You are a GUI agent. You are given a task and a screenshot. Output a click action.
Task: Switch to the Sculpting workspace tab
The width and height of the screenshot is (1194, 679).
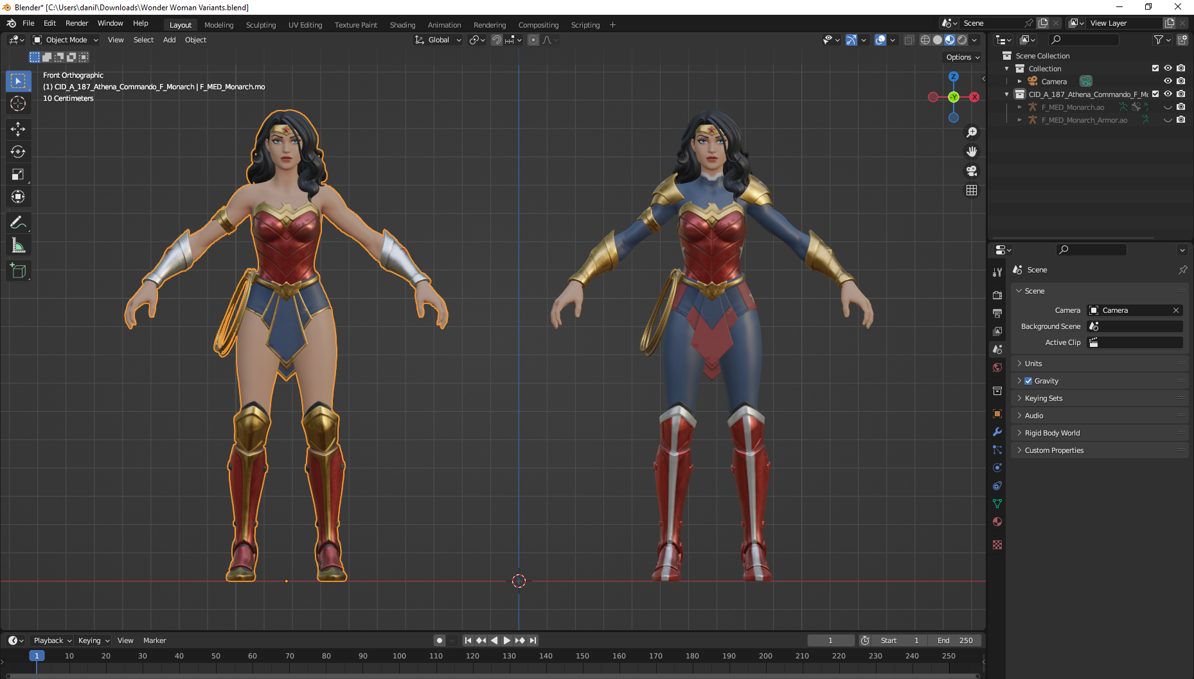tap(261, 25)
